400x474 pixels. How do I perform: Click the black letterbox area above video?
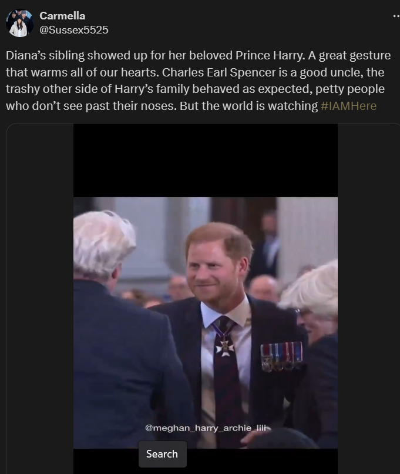click(205, 160)
